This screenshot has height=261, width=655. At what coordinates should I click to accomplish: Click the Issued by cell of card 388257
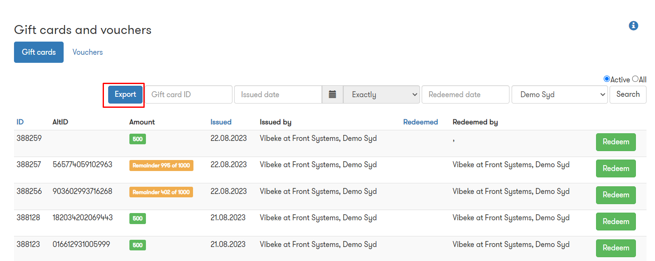pyautogui.click(x=318, y=165)
